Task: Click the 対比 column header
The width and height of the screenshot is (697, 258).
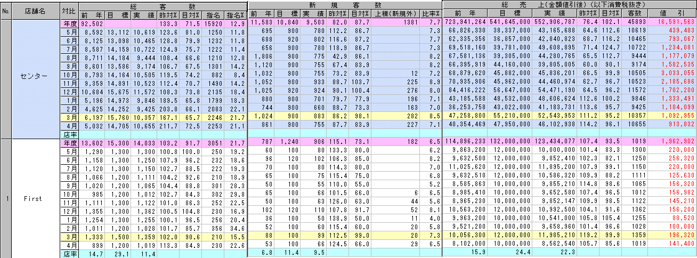Action: pos(68,10)
